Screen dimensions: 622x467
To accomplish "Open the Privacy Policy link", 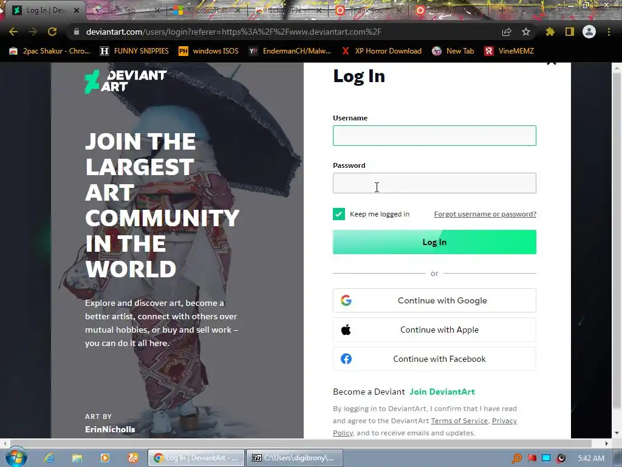I will [x=504, y=421].
